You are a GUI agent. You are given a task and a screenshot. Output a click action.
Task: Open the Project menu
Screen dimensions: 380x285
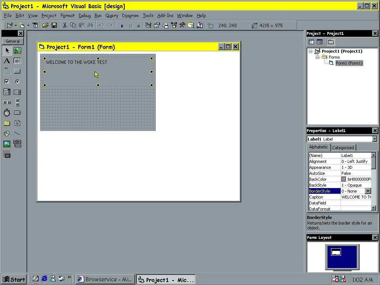click(49, 16)
